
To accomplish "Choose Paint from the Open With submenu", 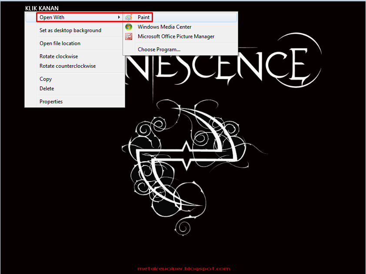I will pyautogui.click(x=180, y=17).
